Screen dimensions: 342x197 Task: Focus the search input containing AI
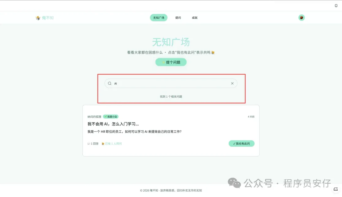tap(171, 83)
